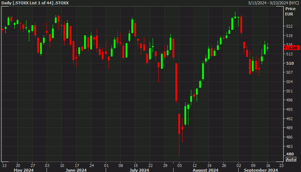This screenshot has height=172, width=301.
Task: Click the 489 price axis value
Action: (x=289, y=128)
